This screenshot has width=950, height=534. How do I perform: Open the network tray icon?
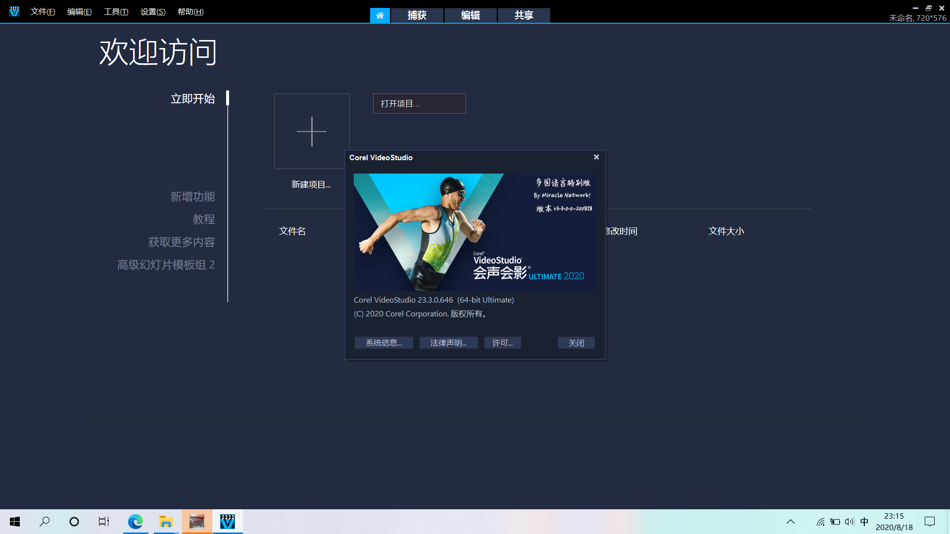(x=820, y=522)
